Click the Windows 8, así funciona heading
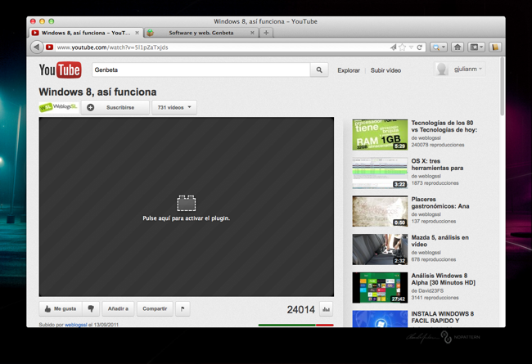The image size is (532, 364). pyautogui.click(x=97, y=92)
